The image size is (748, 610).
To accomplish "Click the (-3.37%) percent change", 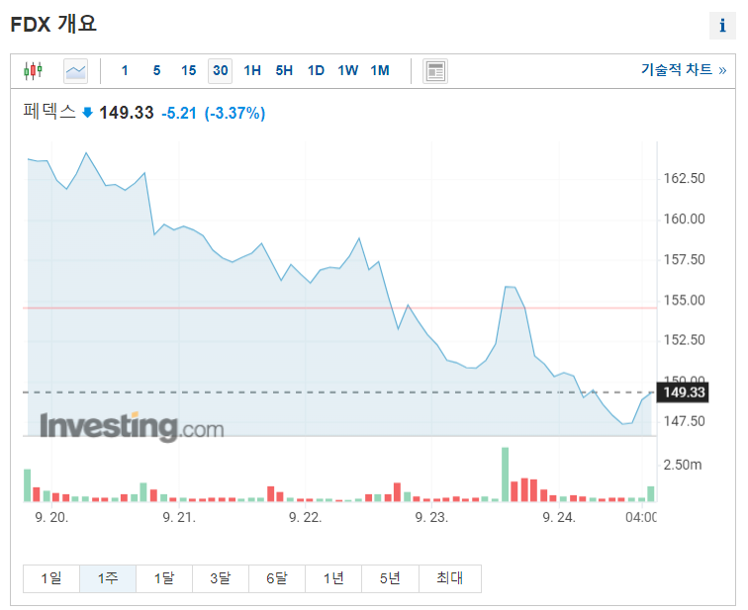I will [234, 114].
